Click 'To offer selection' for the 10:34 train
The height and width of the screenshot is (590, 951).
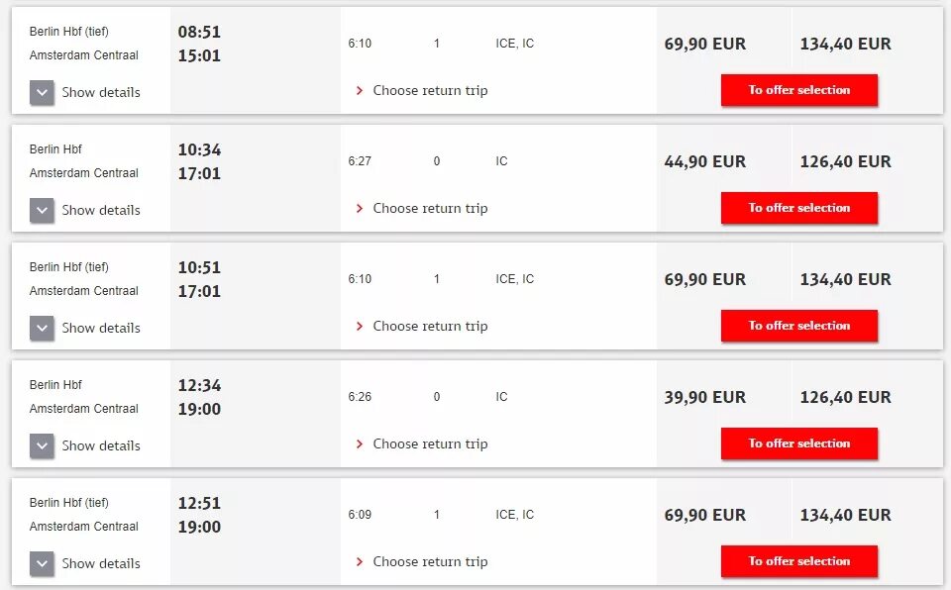tap(798, 208)
